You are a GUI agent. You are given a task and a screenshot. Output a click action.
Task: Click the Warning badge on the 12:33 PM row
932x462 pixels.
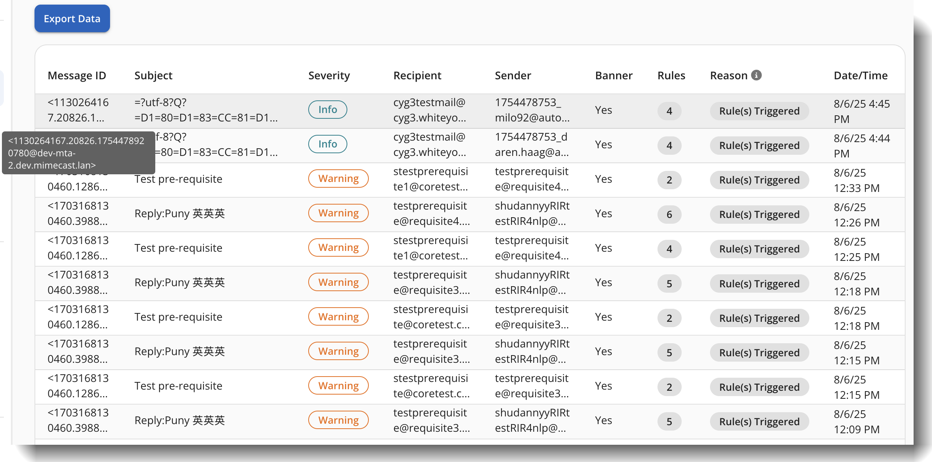click(338, 178)
